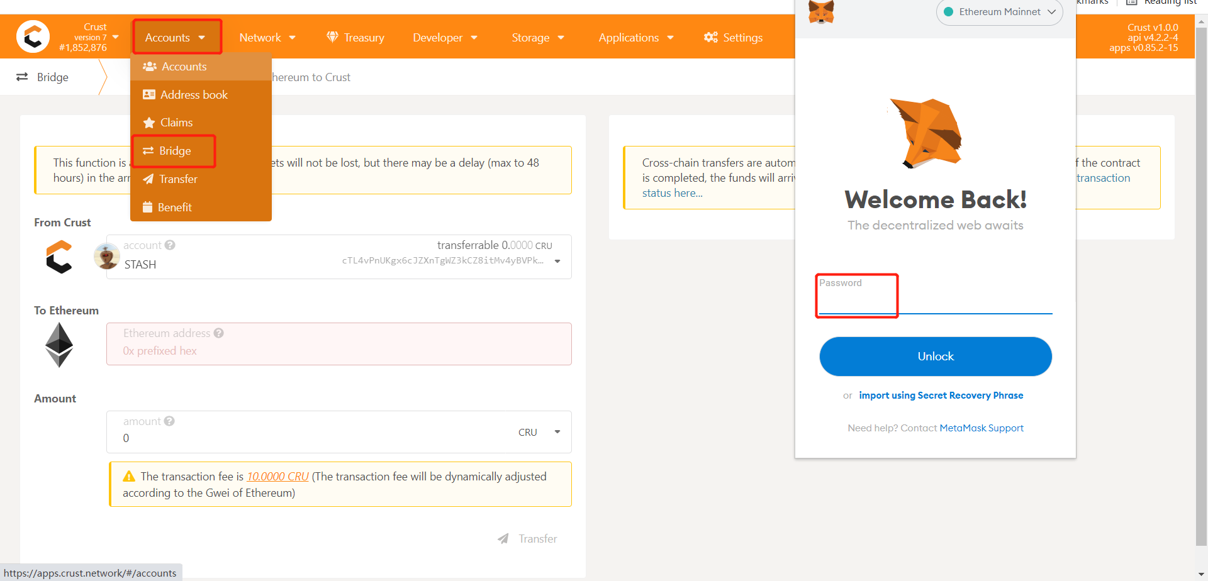Image resolution: width=1208 pixels, height=581 pixels.
Task: Click the 'Crust v1.0.0' version text
Action: (1153, 28)
